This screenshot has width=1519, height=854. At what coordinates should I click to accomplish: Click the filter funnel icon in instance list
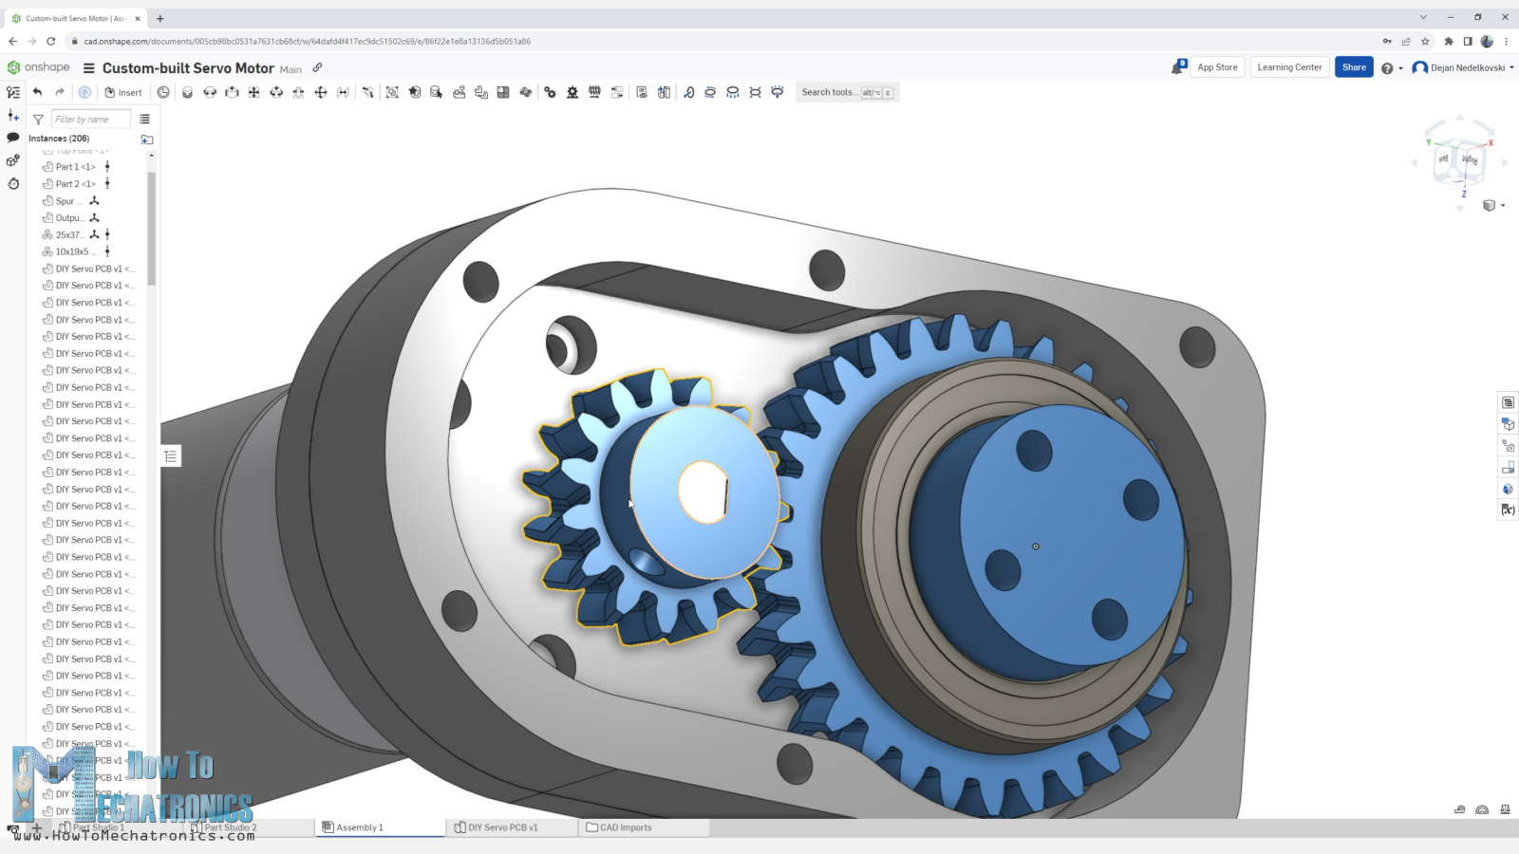[38, 120]
